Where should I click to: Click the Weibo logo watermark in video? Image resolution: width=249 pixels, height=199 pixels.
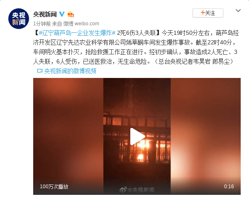(x=123, y=189)
